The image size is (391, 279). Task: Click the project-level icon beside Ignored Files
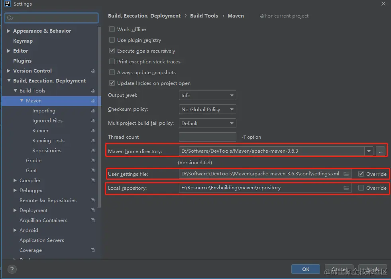(93, 121)
